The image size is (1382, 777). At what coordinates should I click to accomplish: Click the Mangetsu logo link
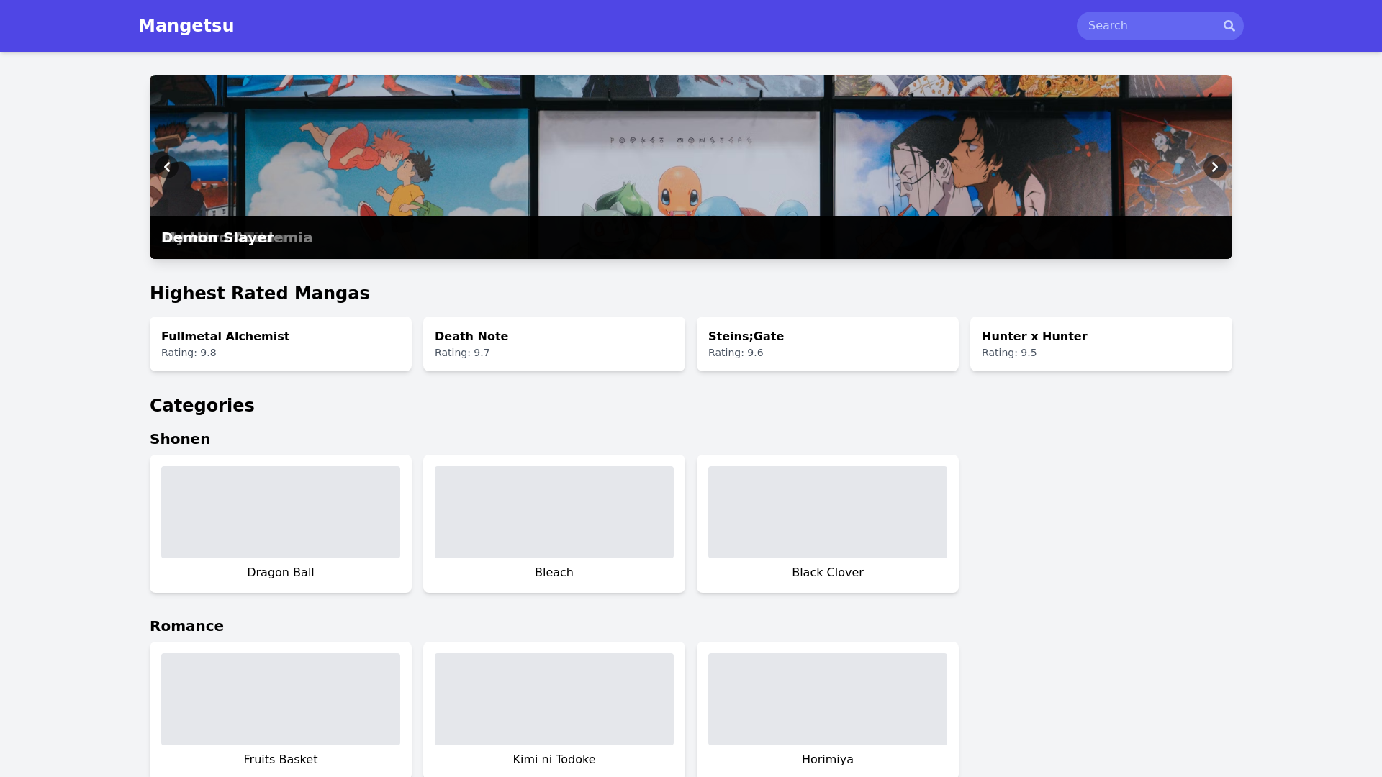(x=186, y=26)
